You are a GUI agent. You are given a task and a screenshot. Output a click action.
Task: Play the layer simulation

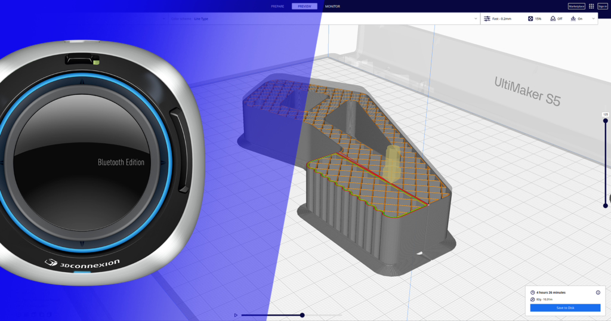(236, 315)
